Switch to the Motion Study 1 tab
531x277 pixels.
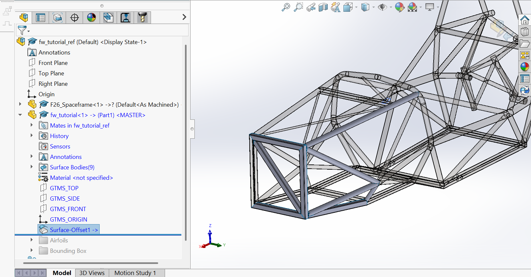135,273
